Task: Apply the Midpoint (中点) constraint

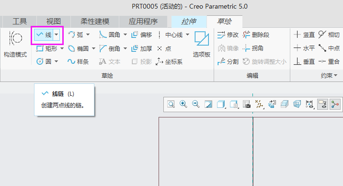Action: pos(329,48)
